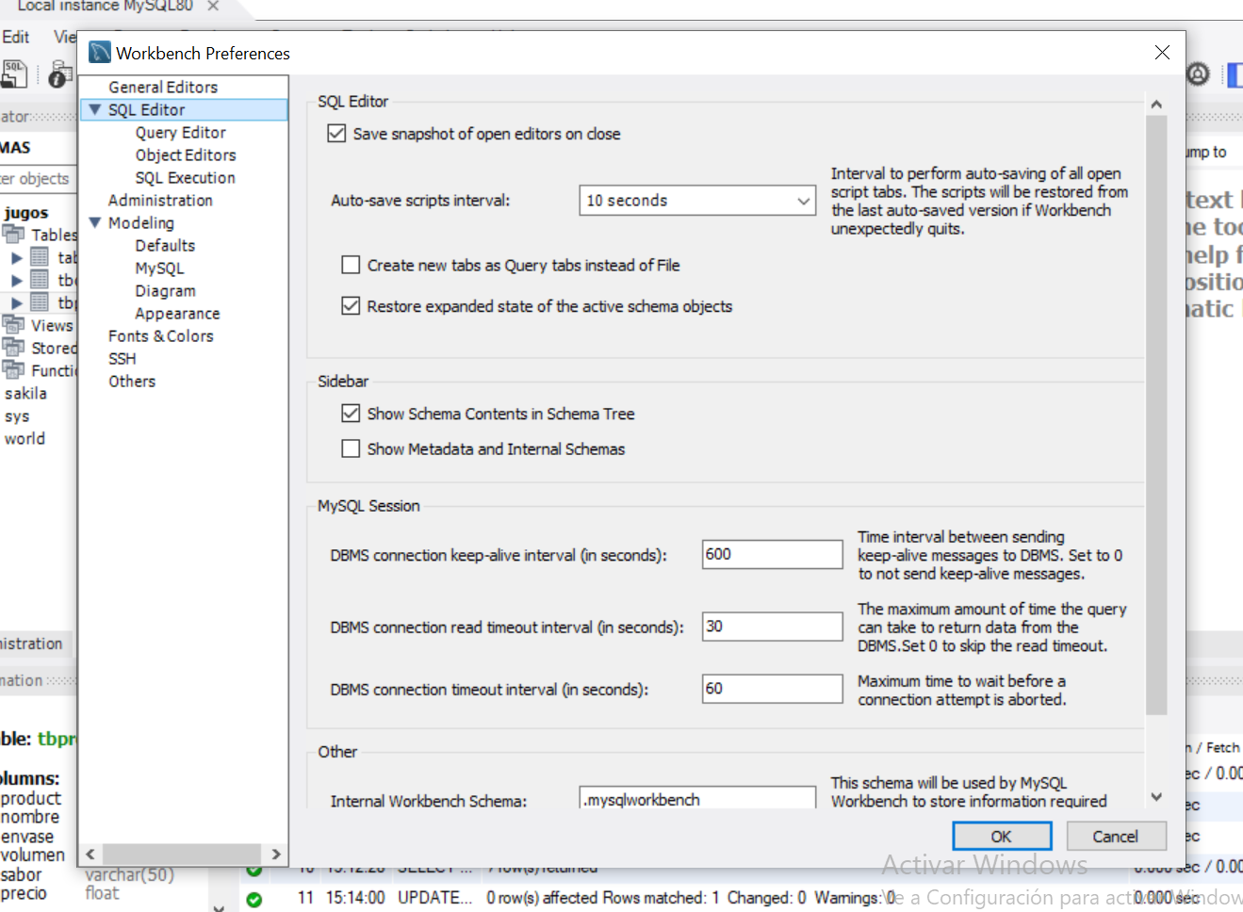Enable Create new tabs as Query tabs
The width and height of the screenshot is (1243, 912).
pos(351,265)
